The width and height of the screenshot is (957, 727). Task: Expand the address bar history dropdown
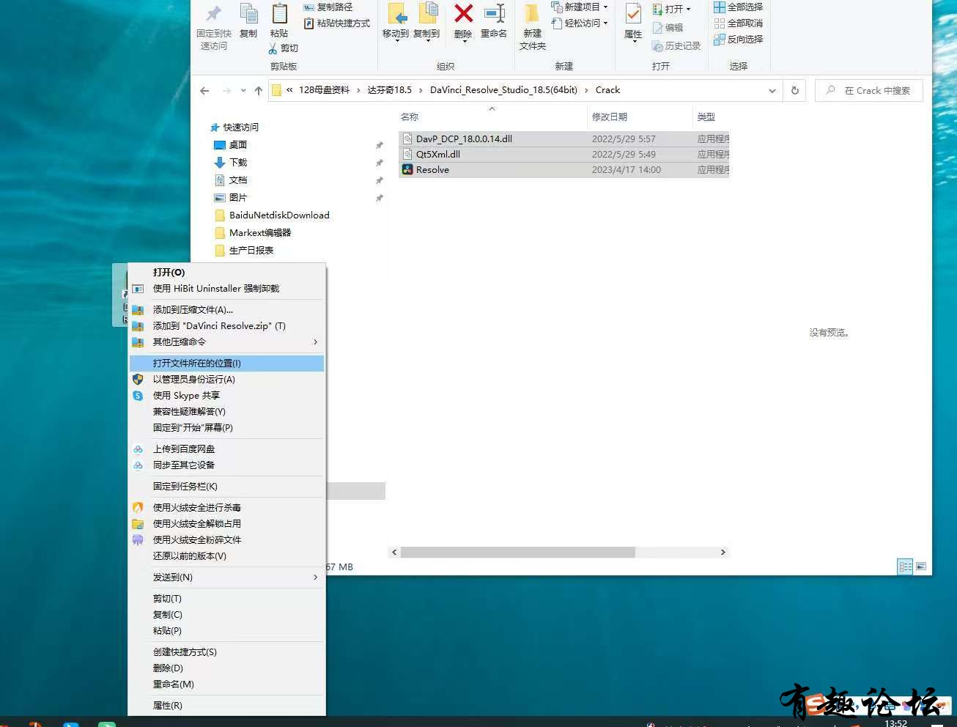pos(772,91)
